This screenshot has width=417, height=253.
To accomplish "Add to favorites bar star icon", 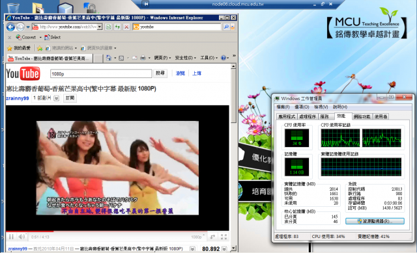I will (40, 48).
